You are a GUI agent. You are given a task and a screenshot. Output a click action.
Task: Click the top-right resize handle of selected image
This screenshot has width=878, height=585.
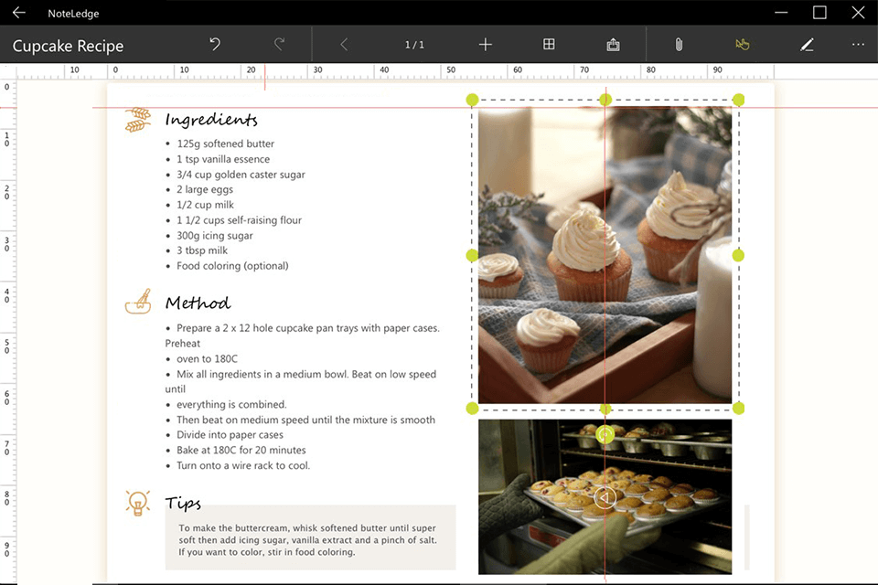click(x=739, y=100)
